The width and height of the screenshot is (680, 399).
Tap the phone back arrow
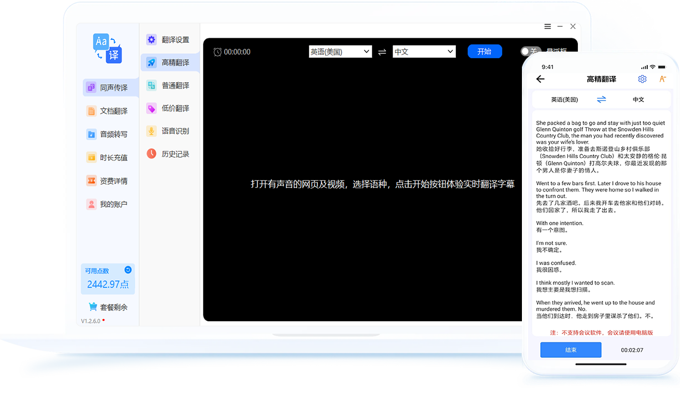pos(540,79)
